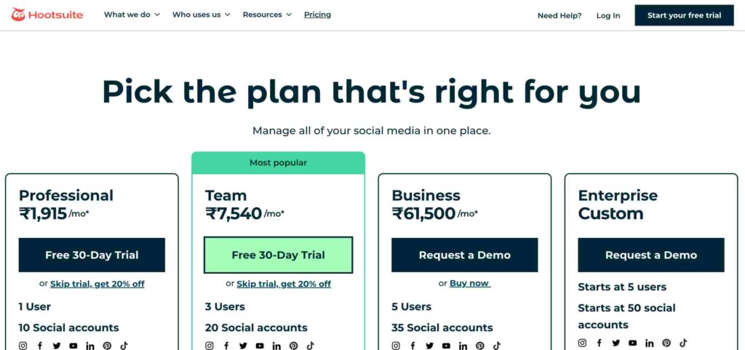Start Team plan Free 30-Day Trial
The width and height of the screenshot is (745, 350).
(x=279, y=255)
